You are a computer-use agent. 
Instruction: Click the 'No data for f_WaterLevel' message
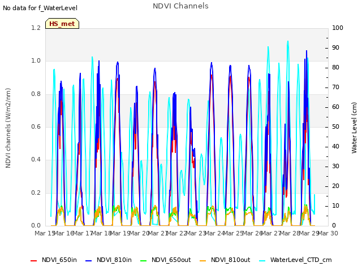point(40,8)
